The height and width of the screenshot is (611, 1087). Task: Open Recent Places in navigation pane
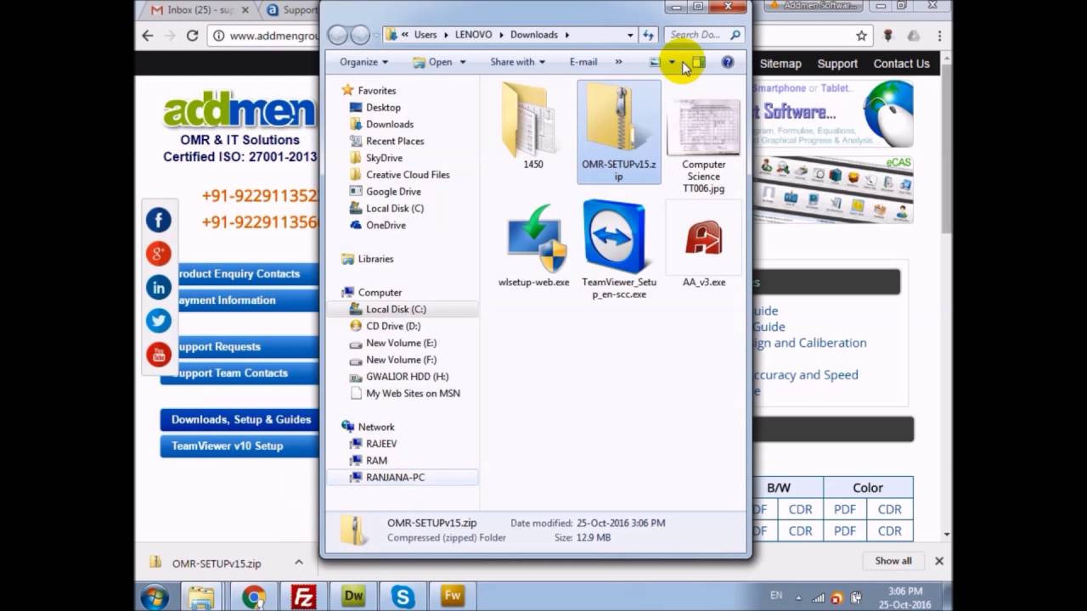pos(395,141)
